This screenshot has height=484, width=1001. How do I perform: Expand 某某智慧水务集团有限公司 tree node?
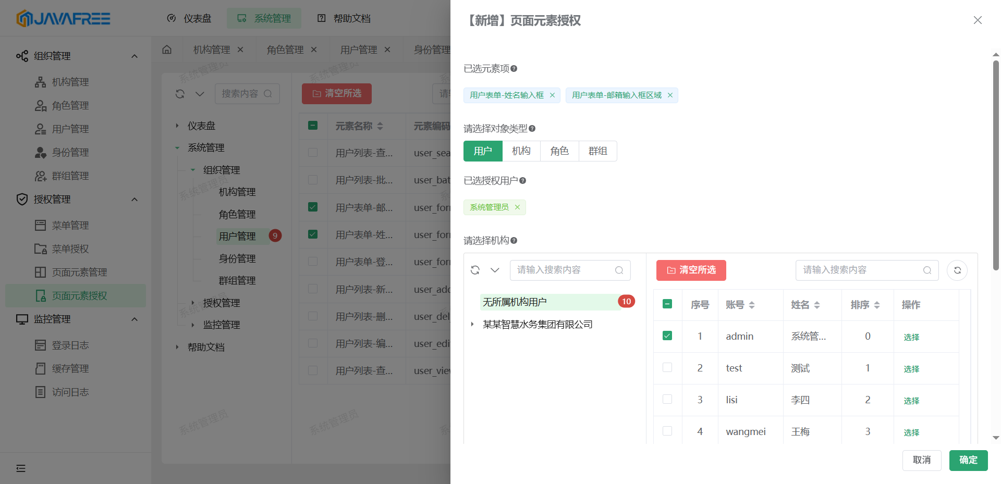click(x=472, y=325)
